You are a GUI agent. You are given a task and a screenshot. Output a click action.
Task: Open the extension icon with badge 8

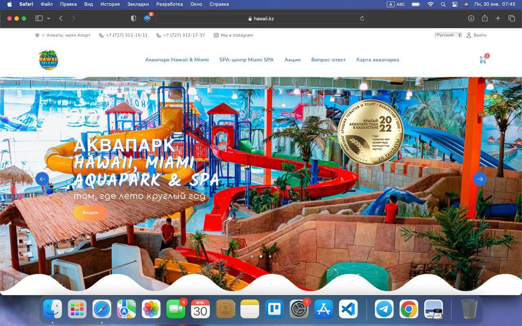147,18
